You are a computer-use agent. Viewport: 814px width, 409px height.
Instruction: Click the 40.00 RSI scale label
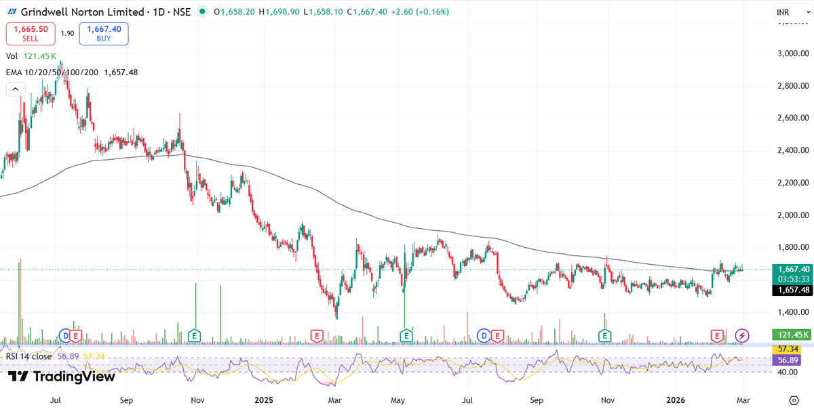point(786,372)
